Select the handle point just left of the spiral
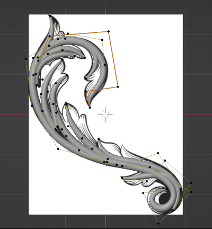This screenshot has height=229, width=212. (x=143, y=193)
